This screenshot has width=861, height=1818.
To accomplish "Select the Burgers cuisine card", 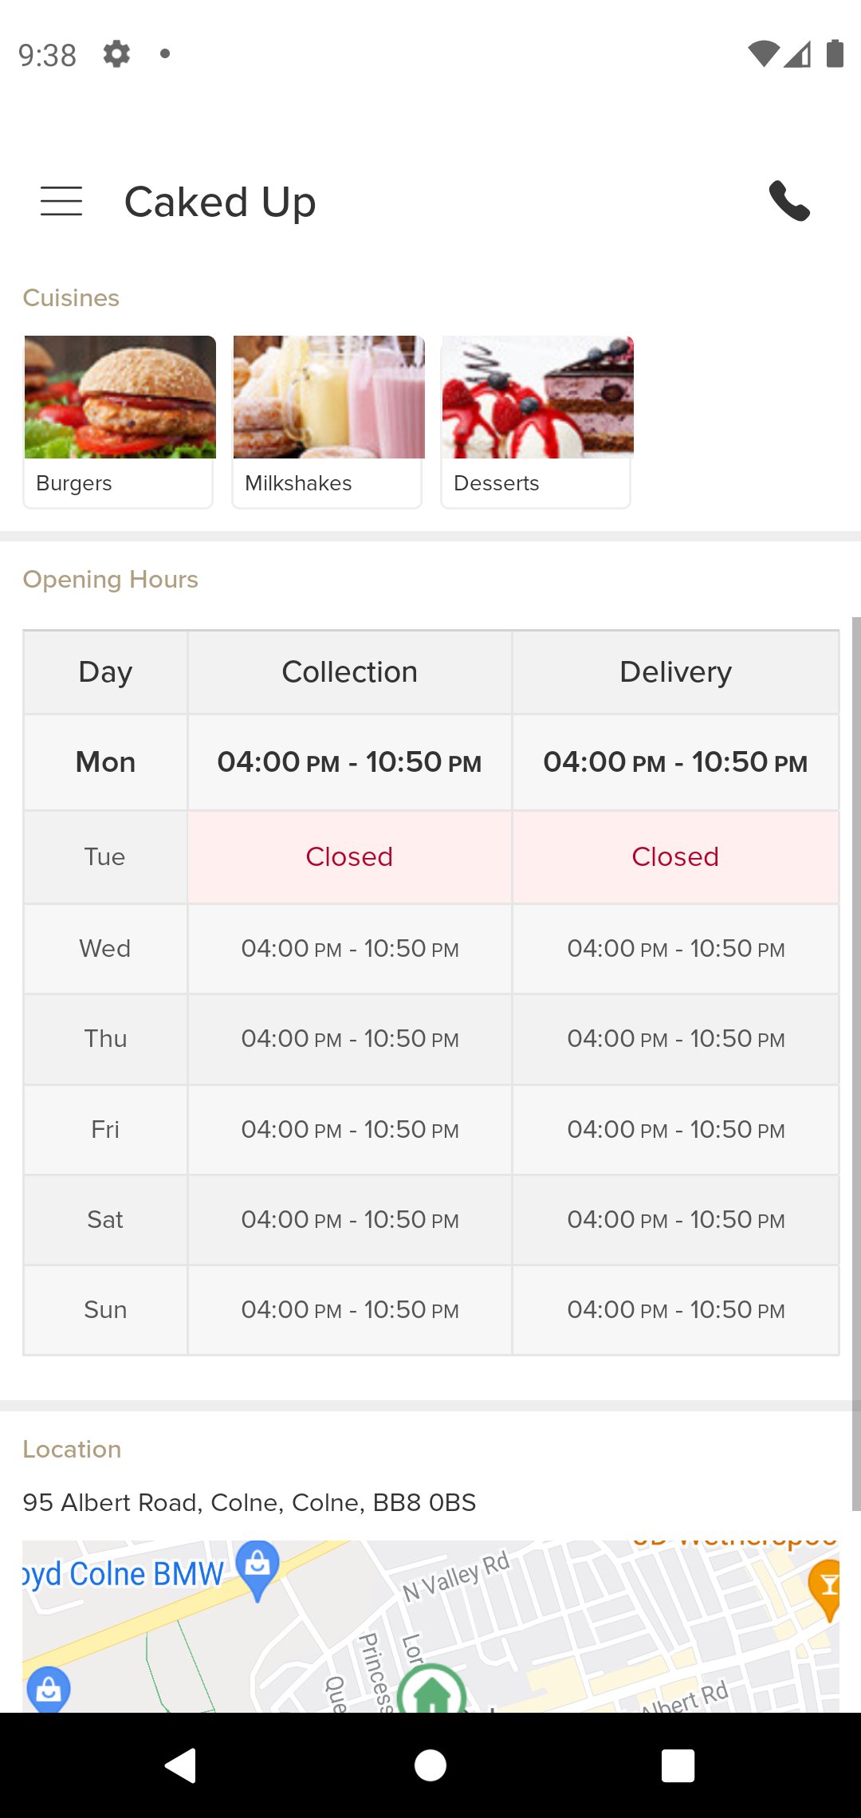I will pos(119,421).
